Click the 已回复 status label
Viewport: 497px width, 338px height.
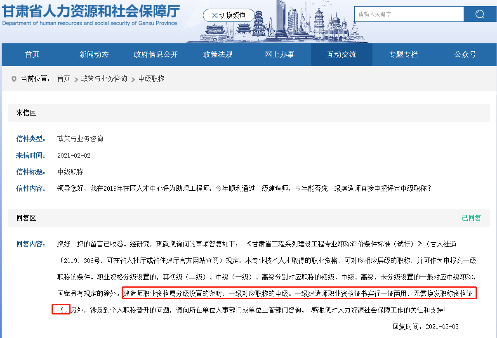coord(471,218)
